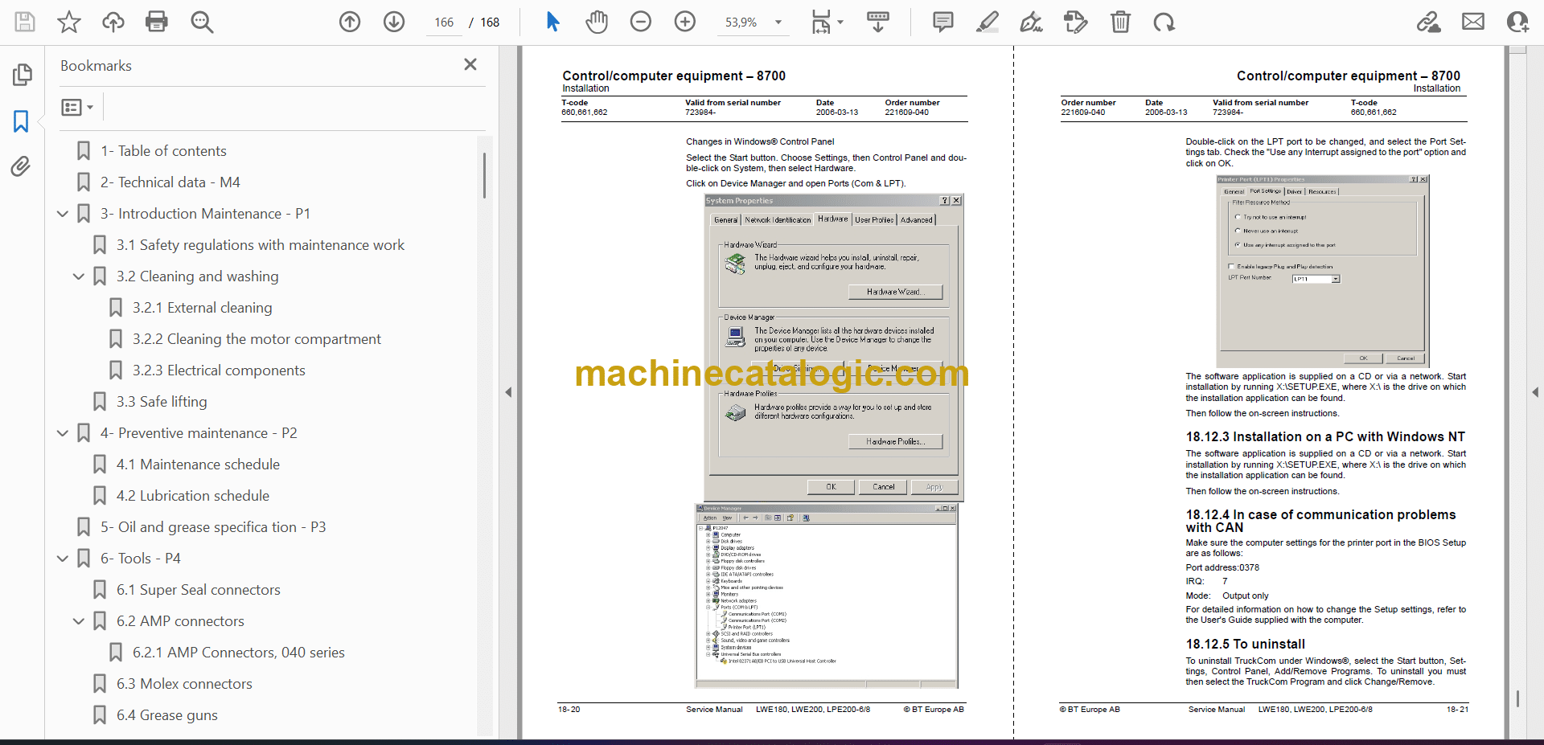This screenshot has width=1544, height=745.
Task: Expand the right tools pane
Action: [x=1535, y=392]
